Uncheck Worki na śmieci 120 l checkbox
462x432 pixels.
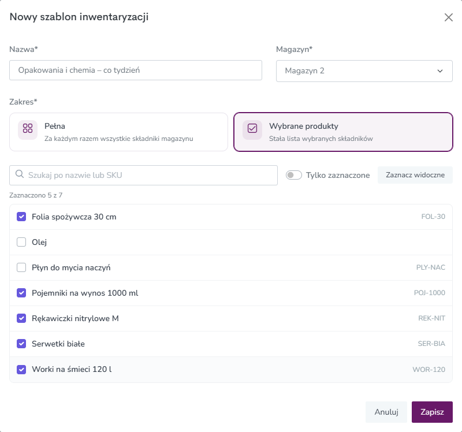(x=21, y=369)
